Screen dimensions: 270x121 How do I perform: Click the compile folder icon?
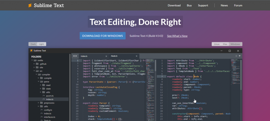pos(41,78)
